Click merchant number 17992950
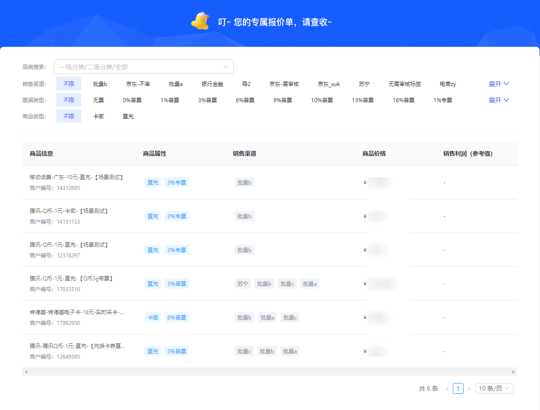This screenshot has height=410, width=540. (x=68, y=323)
